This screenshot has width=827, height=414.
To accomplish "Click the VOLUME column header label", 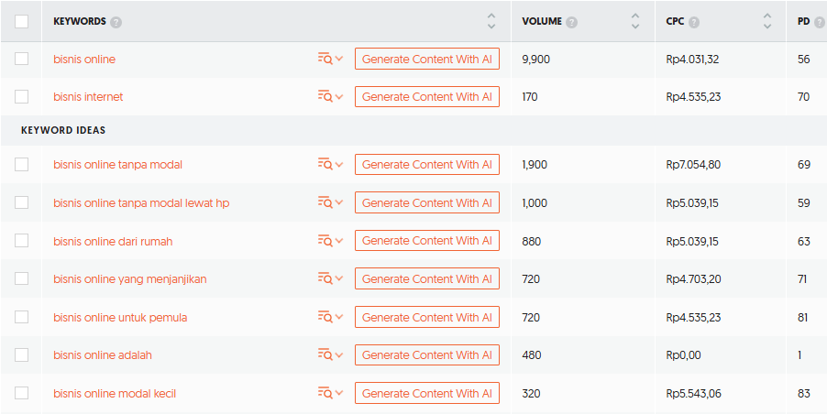I will [x=542, y=21].
